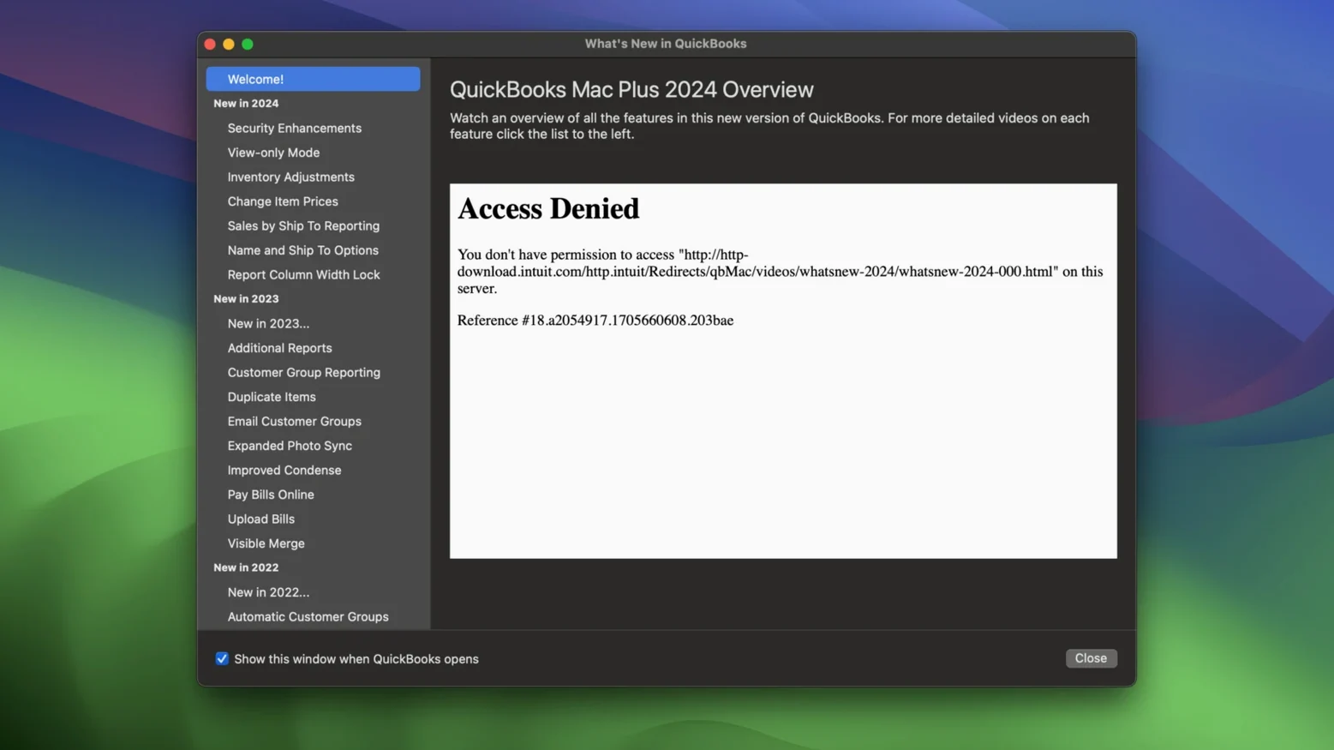Select Pay Bills Online topic
This screenshot has width=1334, height=750.
271,495
